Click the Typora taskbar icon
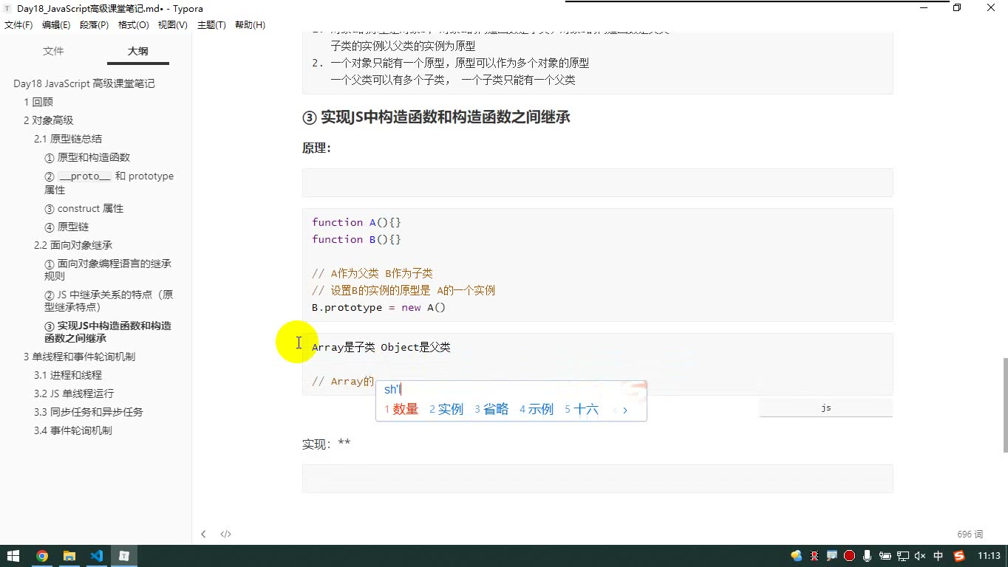 pos(125,556)
